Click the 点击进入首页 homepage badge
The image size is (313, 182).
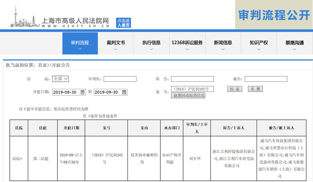click(123, 23)
